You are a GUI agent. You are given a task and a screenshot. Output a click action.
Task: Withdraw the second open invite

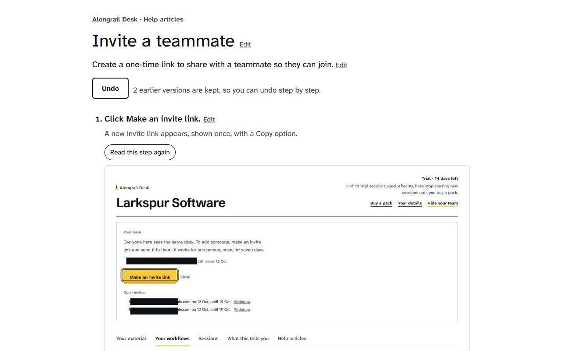coord(242,309)
